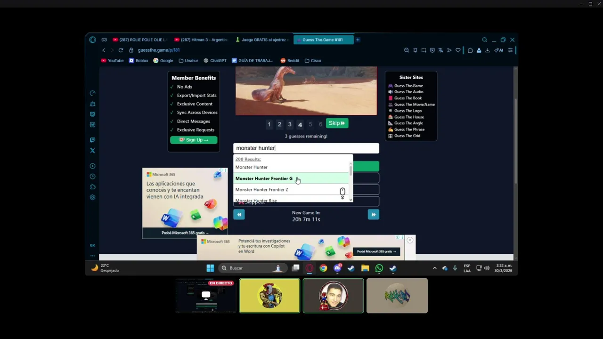Open Reddit bookmark
This screenshot has width=603, height=339.
click(x=290, y=61)
